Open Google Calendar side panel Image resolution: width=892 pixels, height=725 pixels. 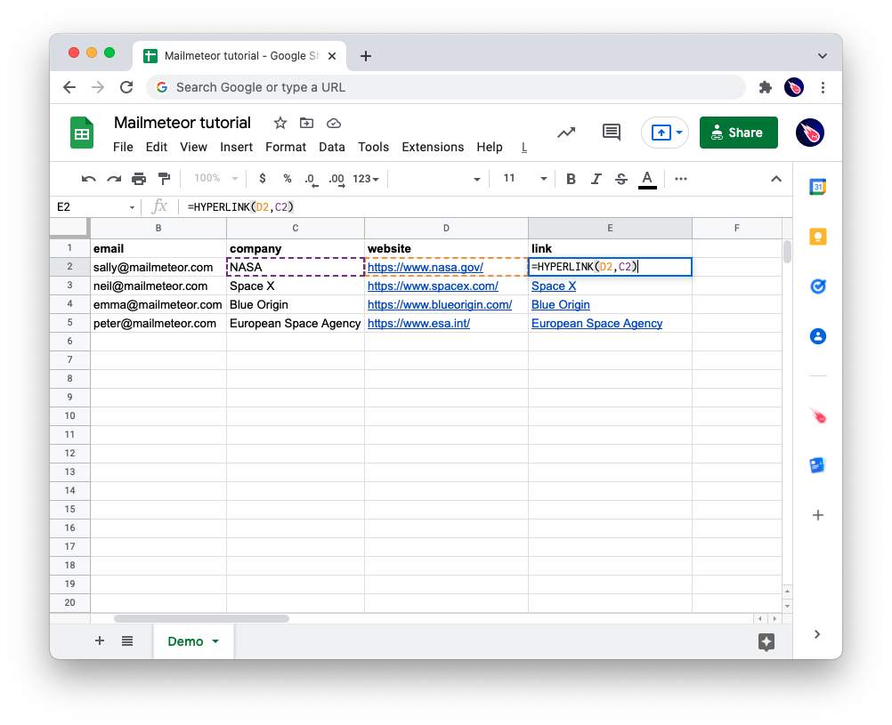817,187
